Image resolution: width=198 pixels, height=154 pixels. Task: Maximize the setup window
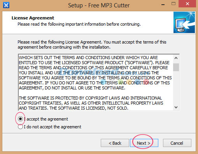pos(173,4)
